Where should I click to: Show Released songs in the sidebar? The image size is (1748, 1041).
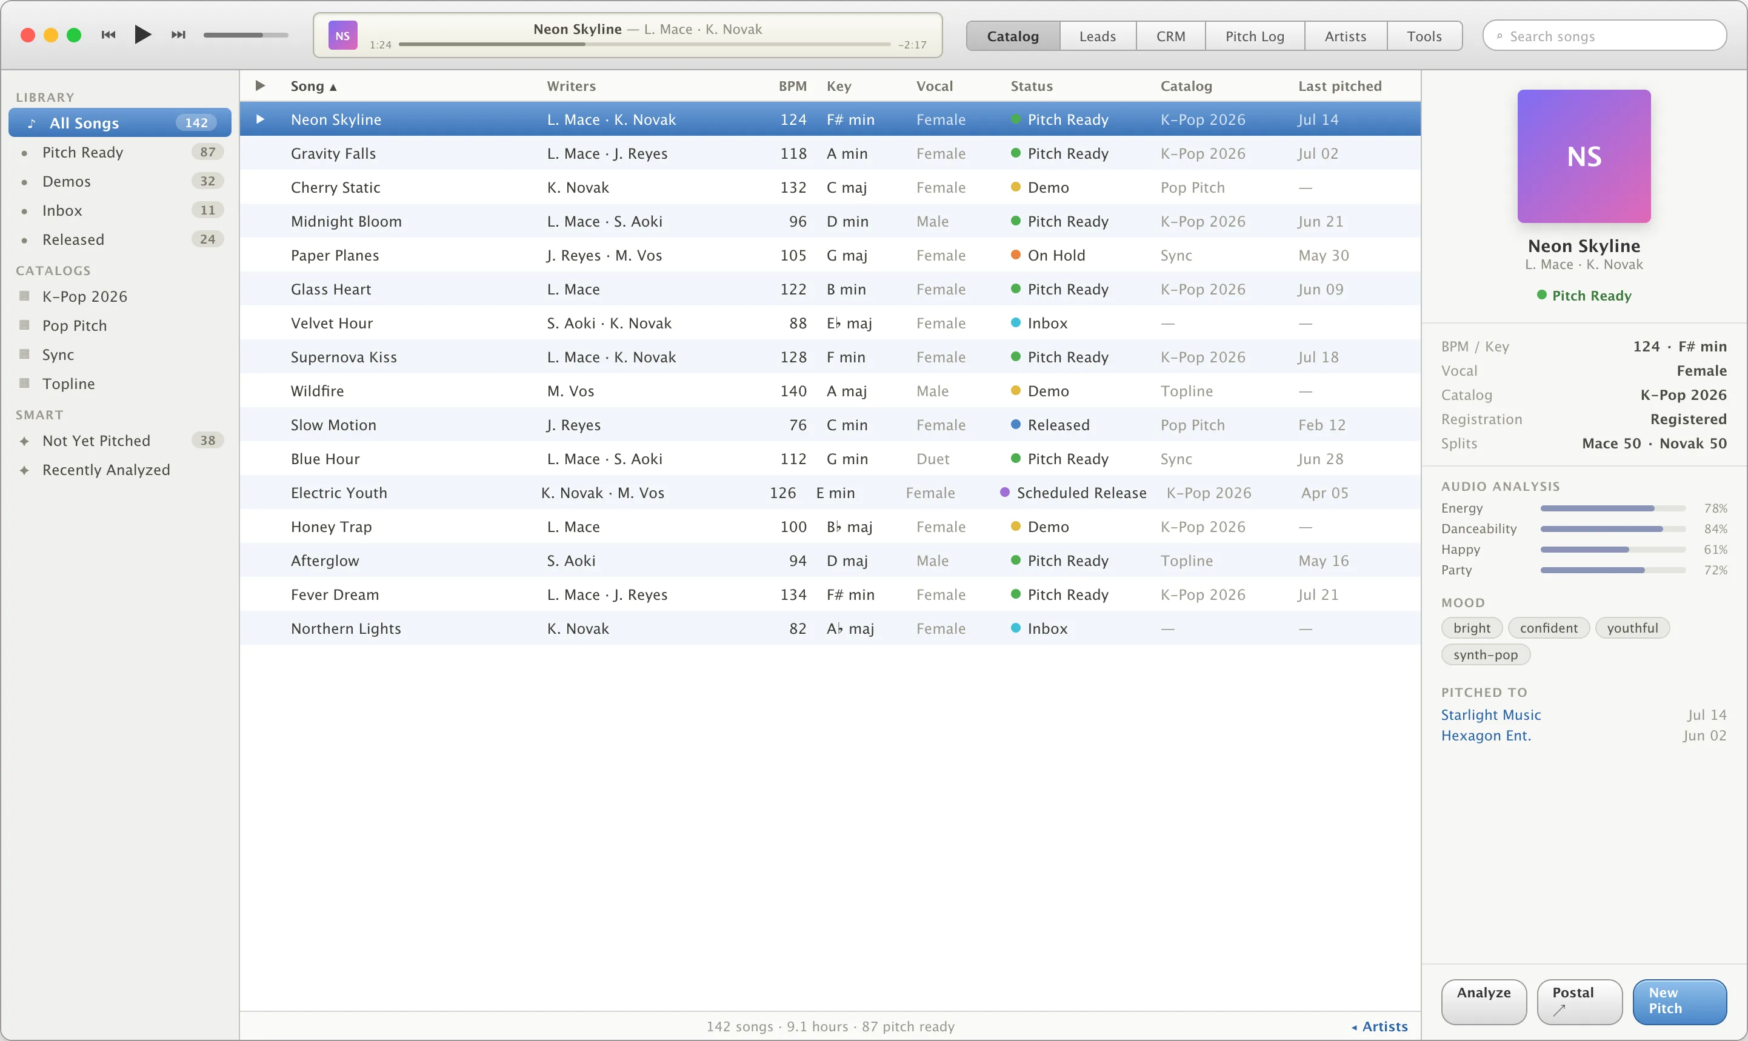click(120, 239)
